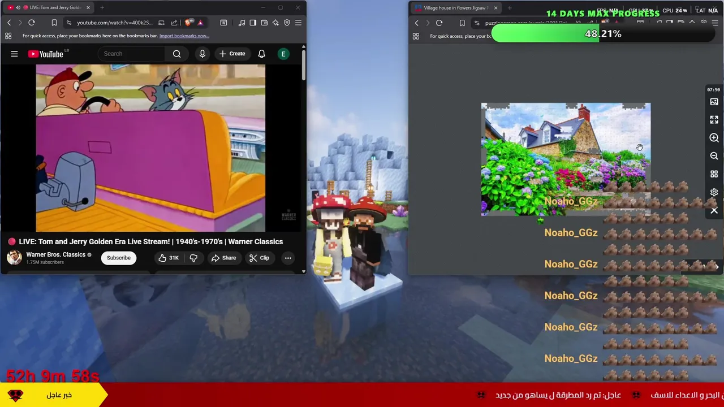Share the YouTube page from address bar
This screenshot has width=724, height=407.
pos(174,23)
